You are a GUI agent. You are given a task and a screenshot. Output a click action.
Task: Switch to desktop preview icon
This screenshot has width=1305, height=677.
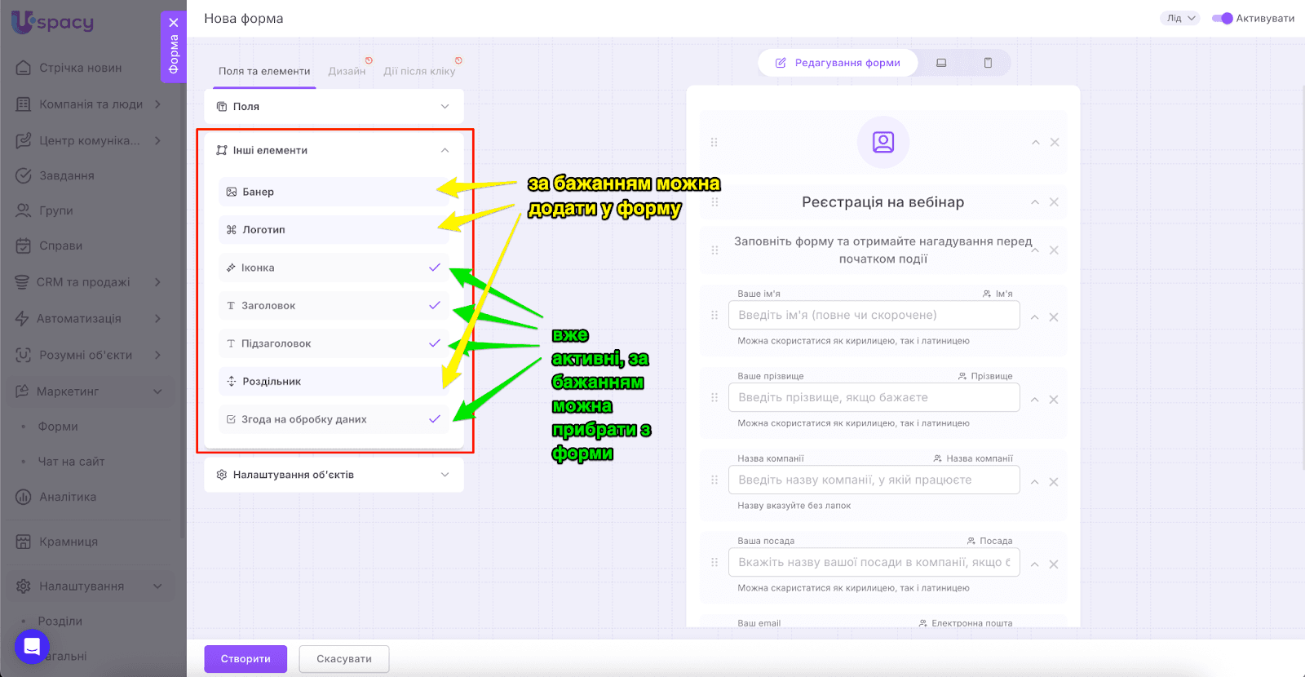click(941, 63)
